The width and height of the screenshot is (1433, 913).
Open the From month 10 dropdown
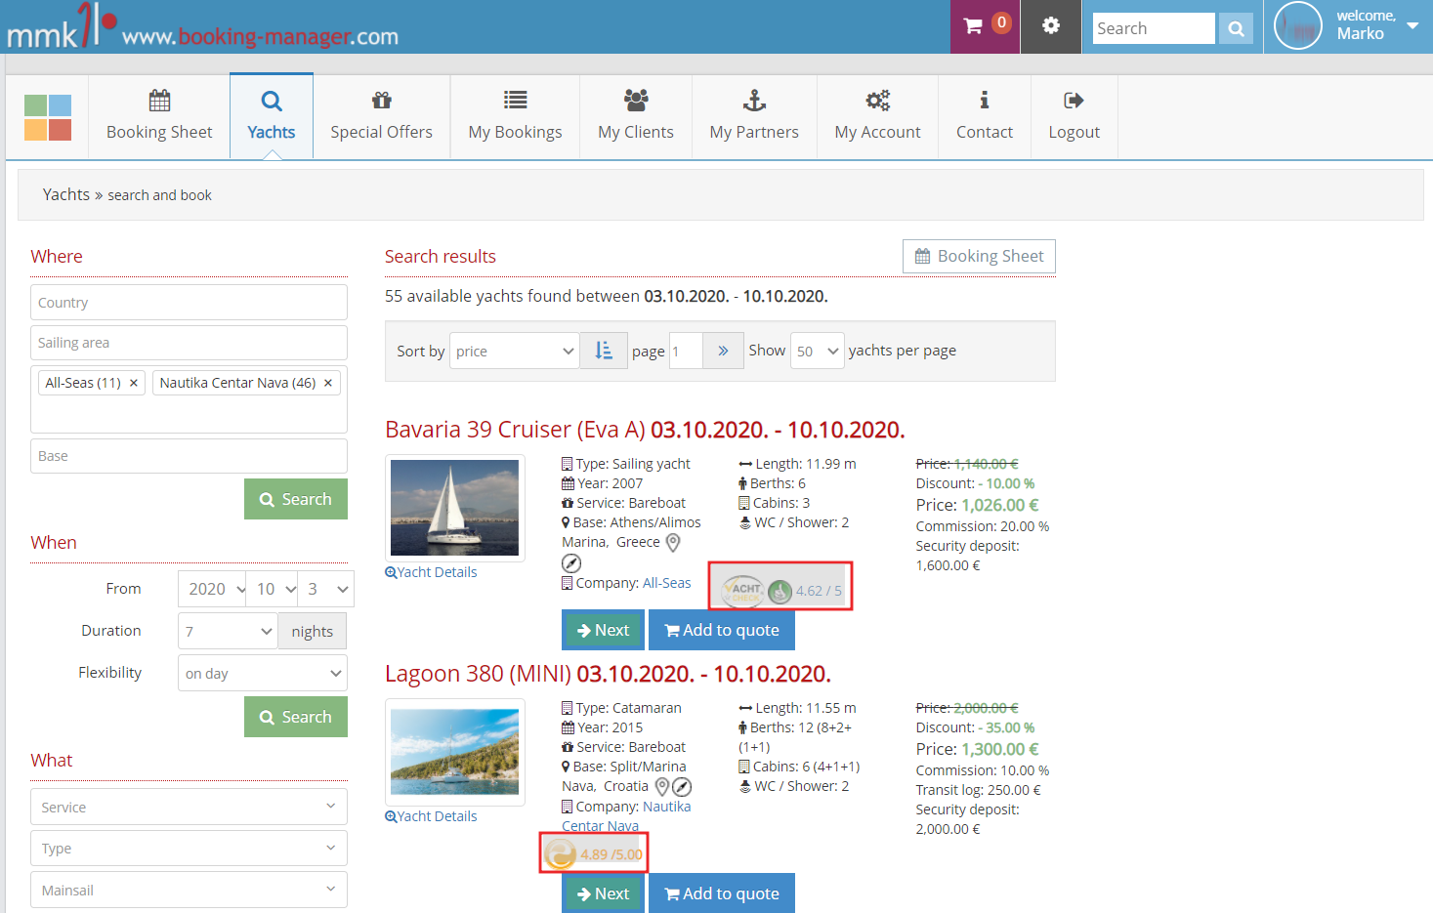tap(271, 589)
